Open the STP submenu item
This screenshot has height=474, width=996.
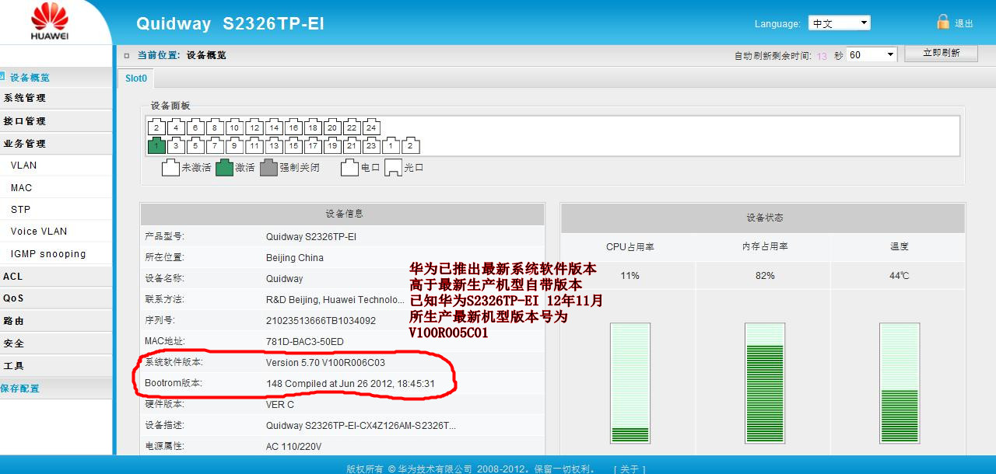[56, 209]
